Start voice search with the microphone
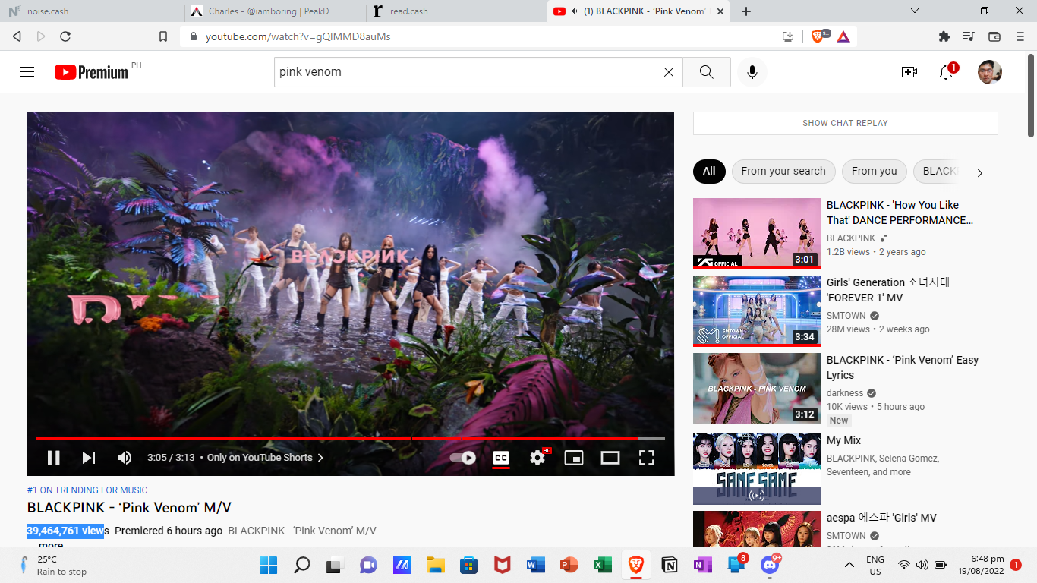Image resolution: width=1037 pixels, height=583 pixels. pos(752,72)
